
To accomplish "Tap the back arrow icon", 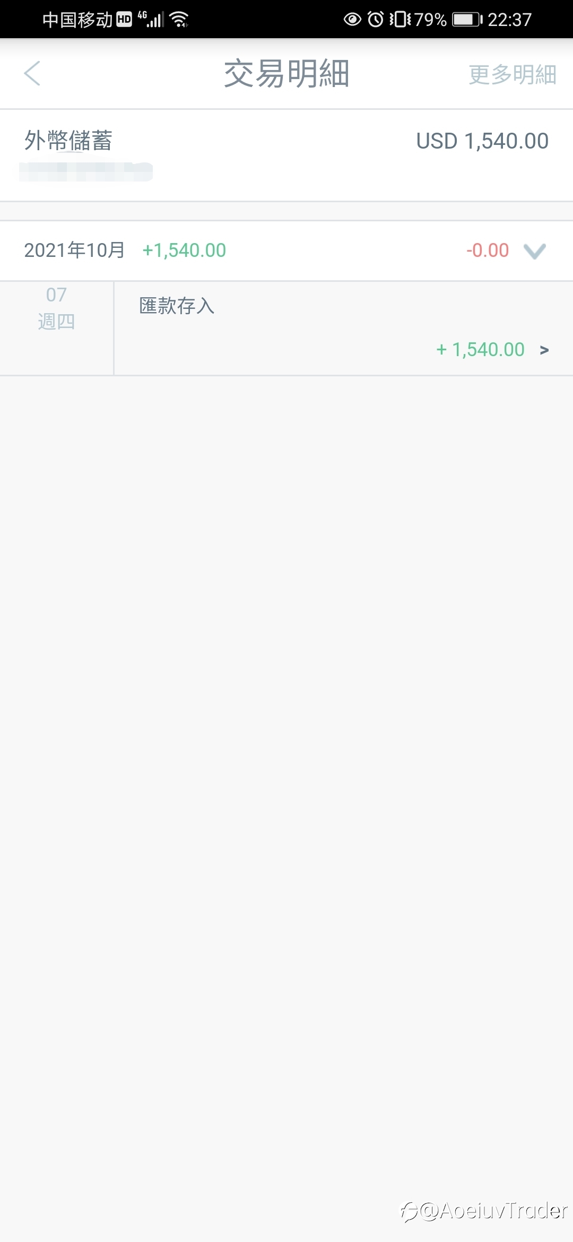I will 32,73.
